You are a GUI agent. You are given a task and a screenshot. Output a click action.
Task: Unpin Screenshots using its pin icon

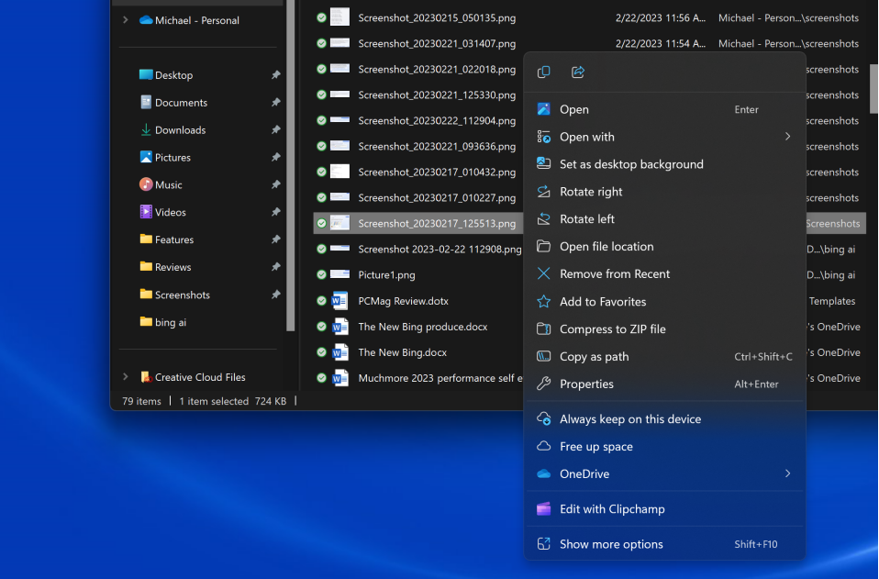coord(275,295)
